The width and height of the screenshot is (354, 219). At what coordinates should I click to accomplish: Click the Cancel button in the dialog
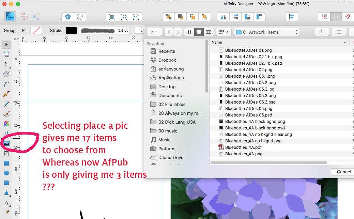pyautogui.click(x=342, y=172)
